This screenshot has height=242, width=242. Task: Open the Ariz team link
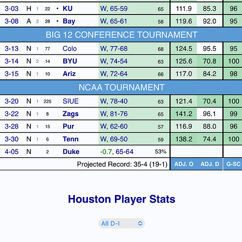tap(69, 74)
